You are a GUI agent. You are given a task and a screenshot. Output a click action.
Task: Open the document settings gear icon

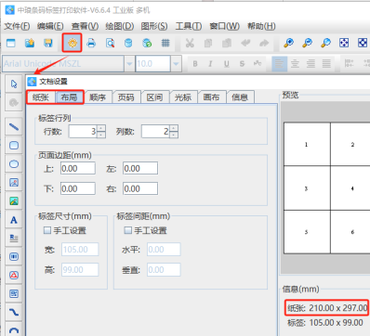pos(73,43)
